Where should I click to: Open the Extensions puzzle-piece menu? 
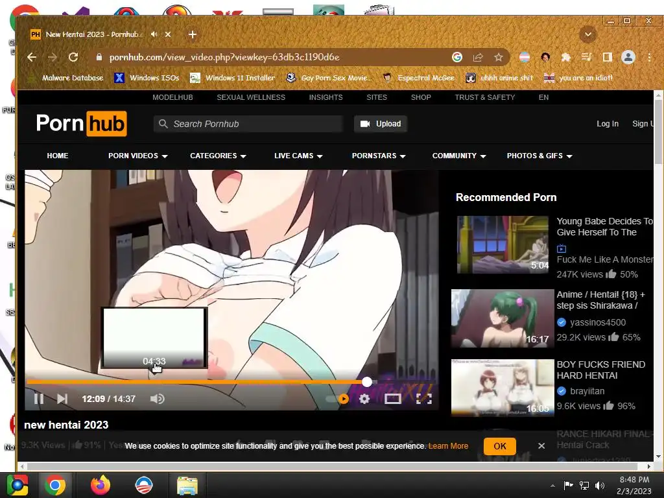[565, 57]
